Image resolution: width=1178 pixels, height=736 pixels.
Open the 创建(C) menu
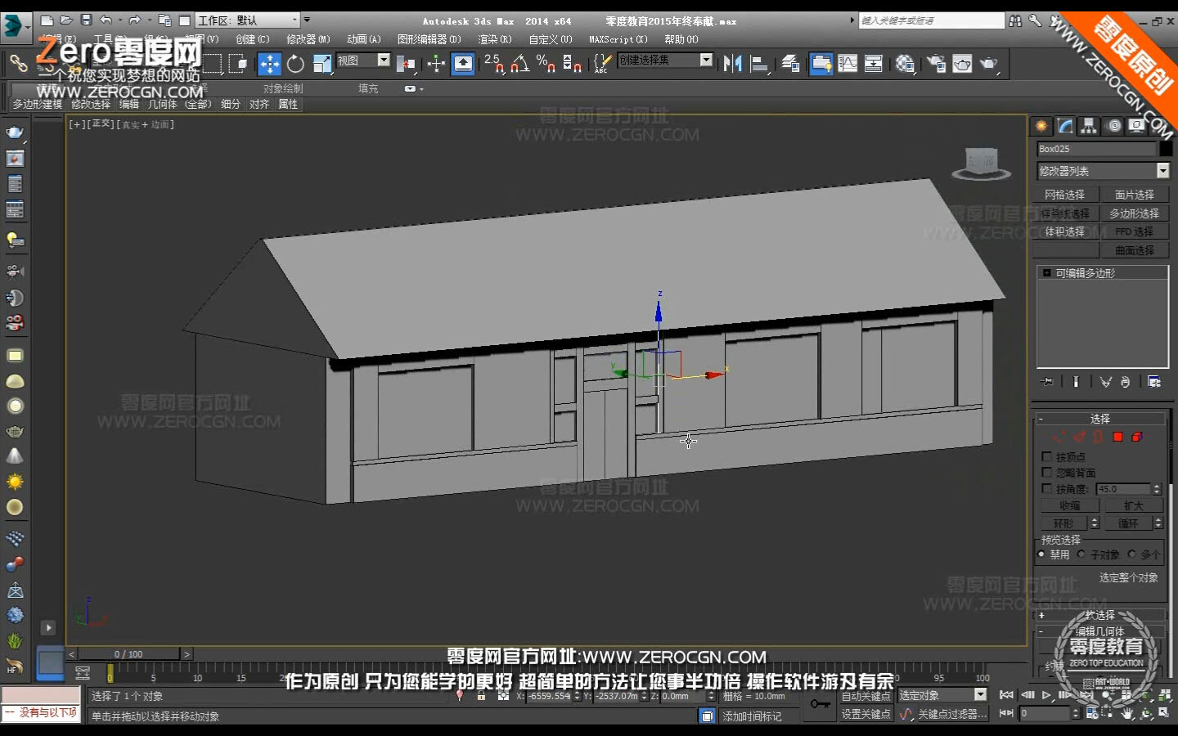253,39
